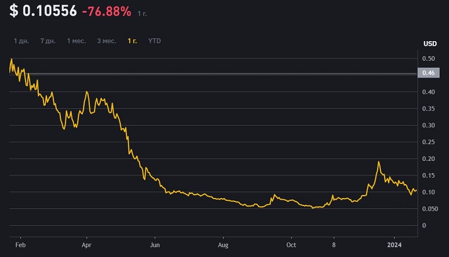449x257 pixels.
Task: Switch to the YTD range tab
Action: 155,41
